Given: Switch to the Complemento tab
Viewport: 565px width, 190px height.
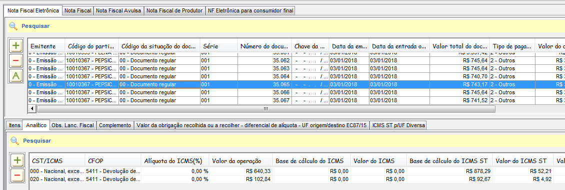Looking at the screenshot, I should pos(115,125).
